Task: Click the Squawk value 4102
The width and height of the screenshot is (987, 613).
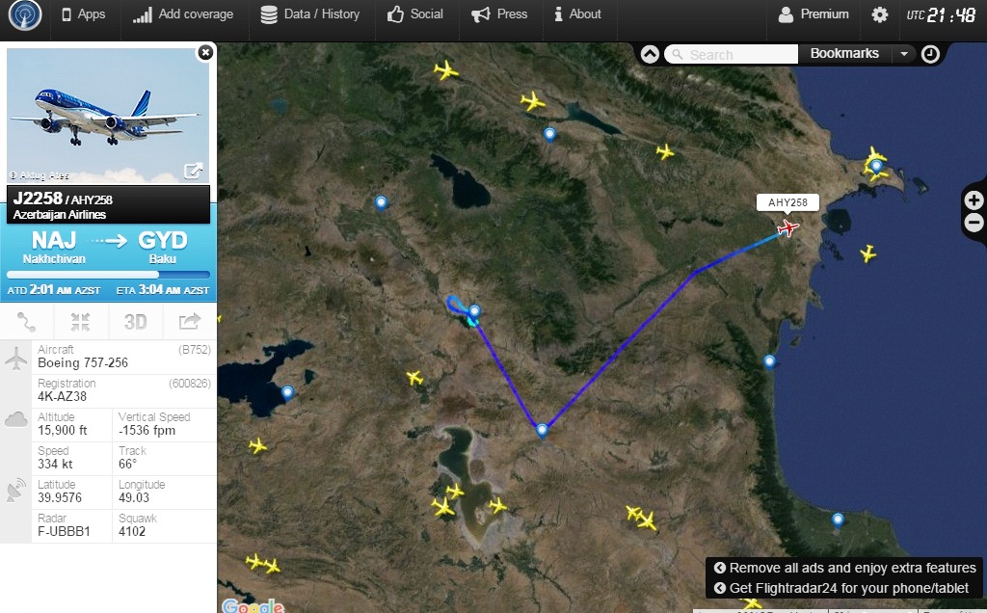Action: 132,531
